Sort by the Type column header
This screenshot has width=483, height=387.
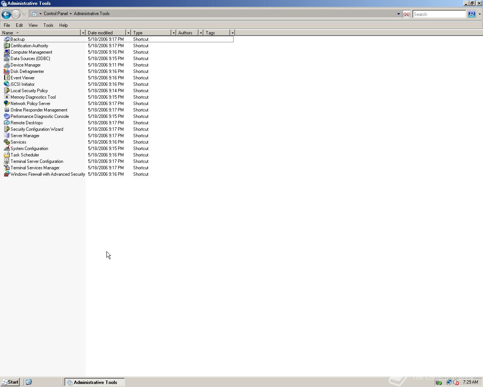[x=151, y=33]
